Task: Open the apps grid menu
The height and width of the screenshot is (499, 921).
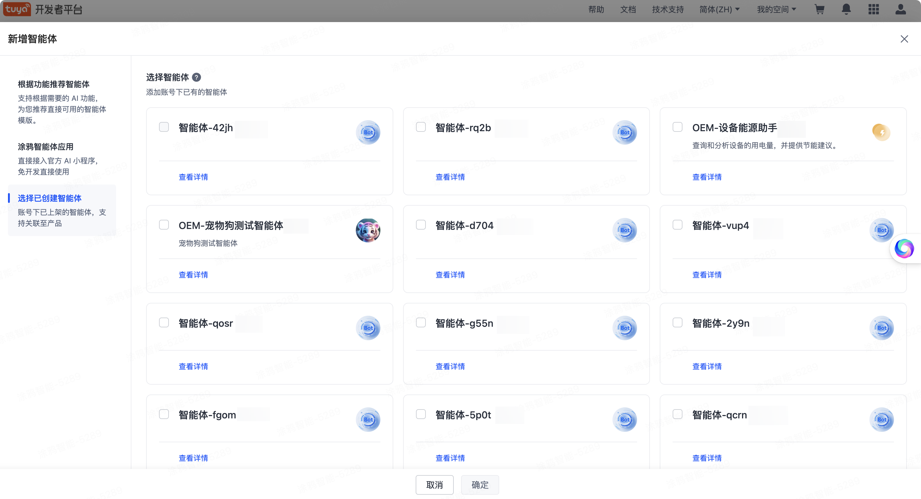Action: [x=873, y=9]
